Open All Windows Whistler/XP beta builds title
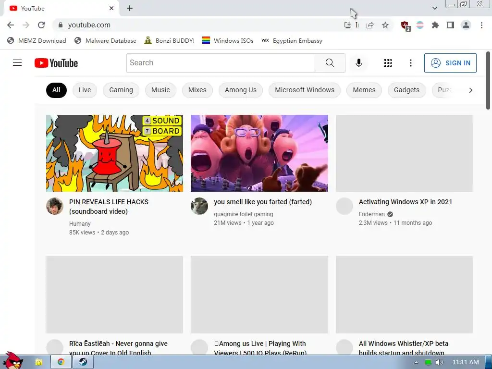The height and width of the screenshot is (369, 492). 404,348
